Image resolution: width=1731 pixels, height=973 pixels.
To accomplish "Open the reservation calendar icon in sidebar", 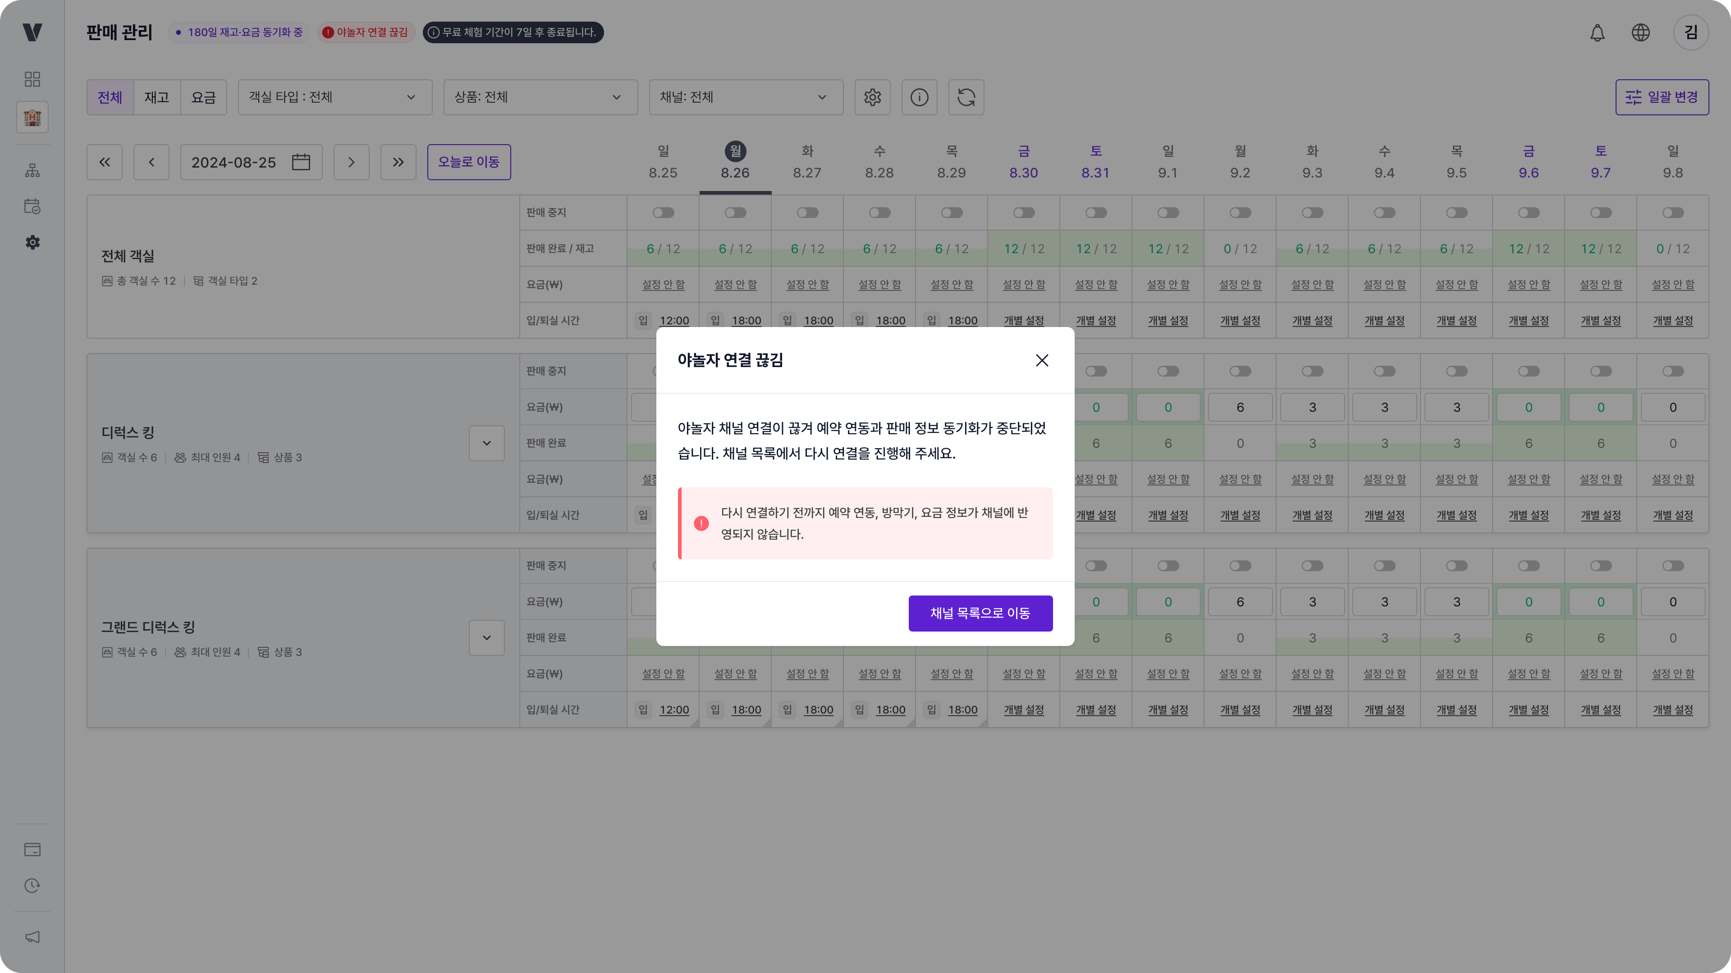I will pos(32,206).
